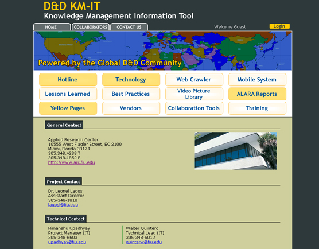Open Collaboration Tools
This screenshot has width=319, height=249.
194,108
